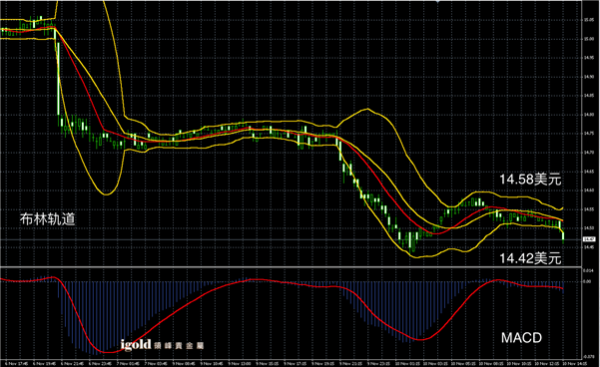Screen dimensions: 600x367
Task: Click the MACD 0.00 zero level label
Action: click(x=587, y=281)
